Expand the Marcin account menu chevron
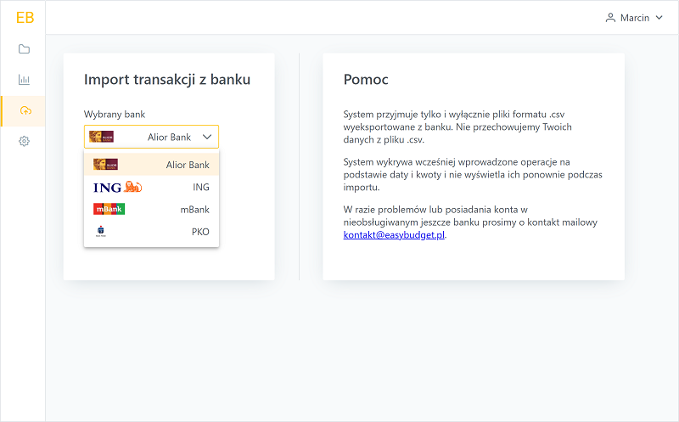This screenshot has width=679, height=422. coord(659,18)
